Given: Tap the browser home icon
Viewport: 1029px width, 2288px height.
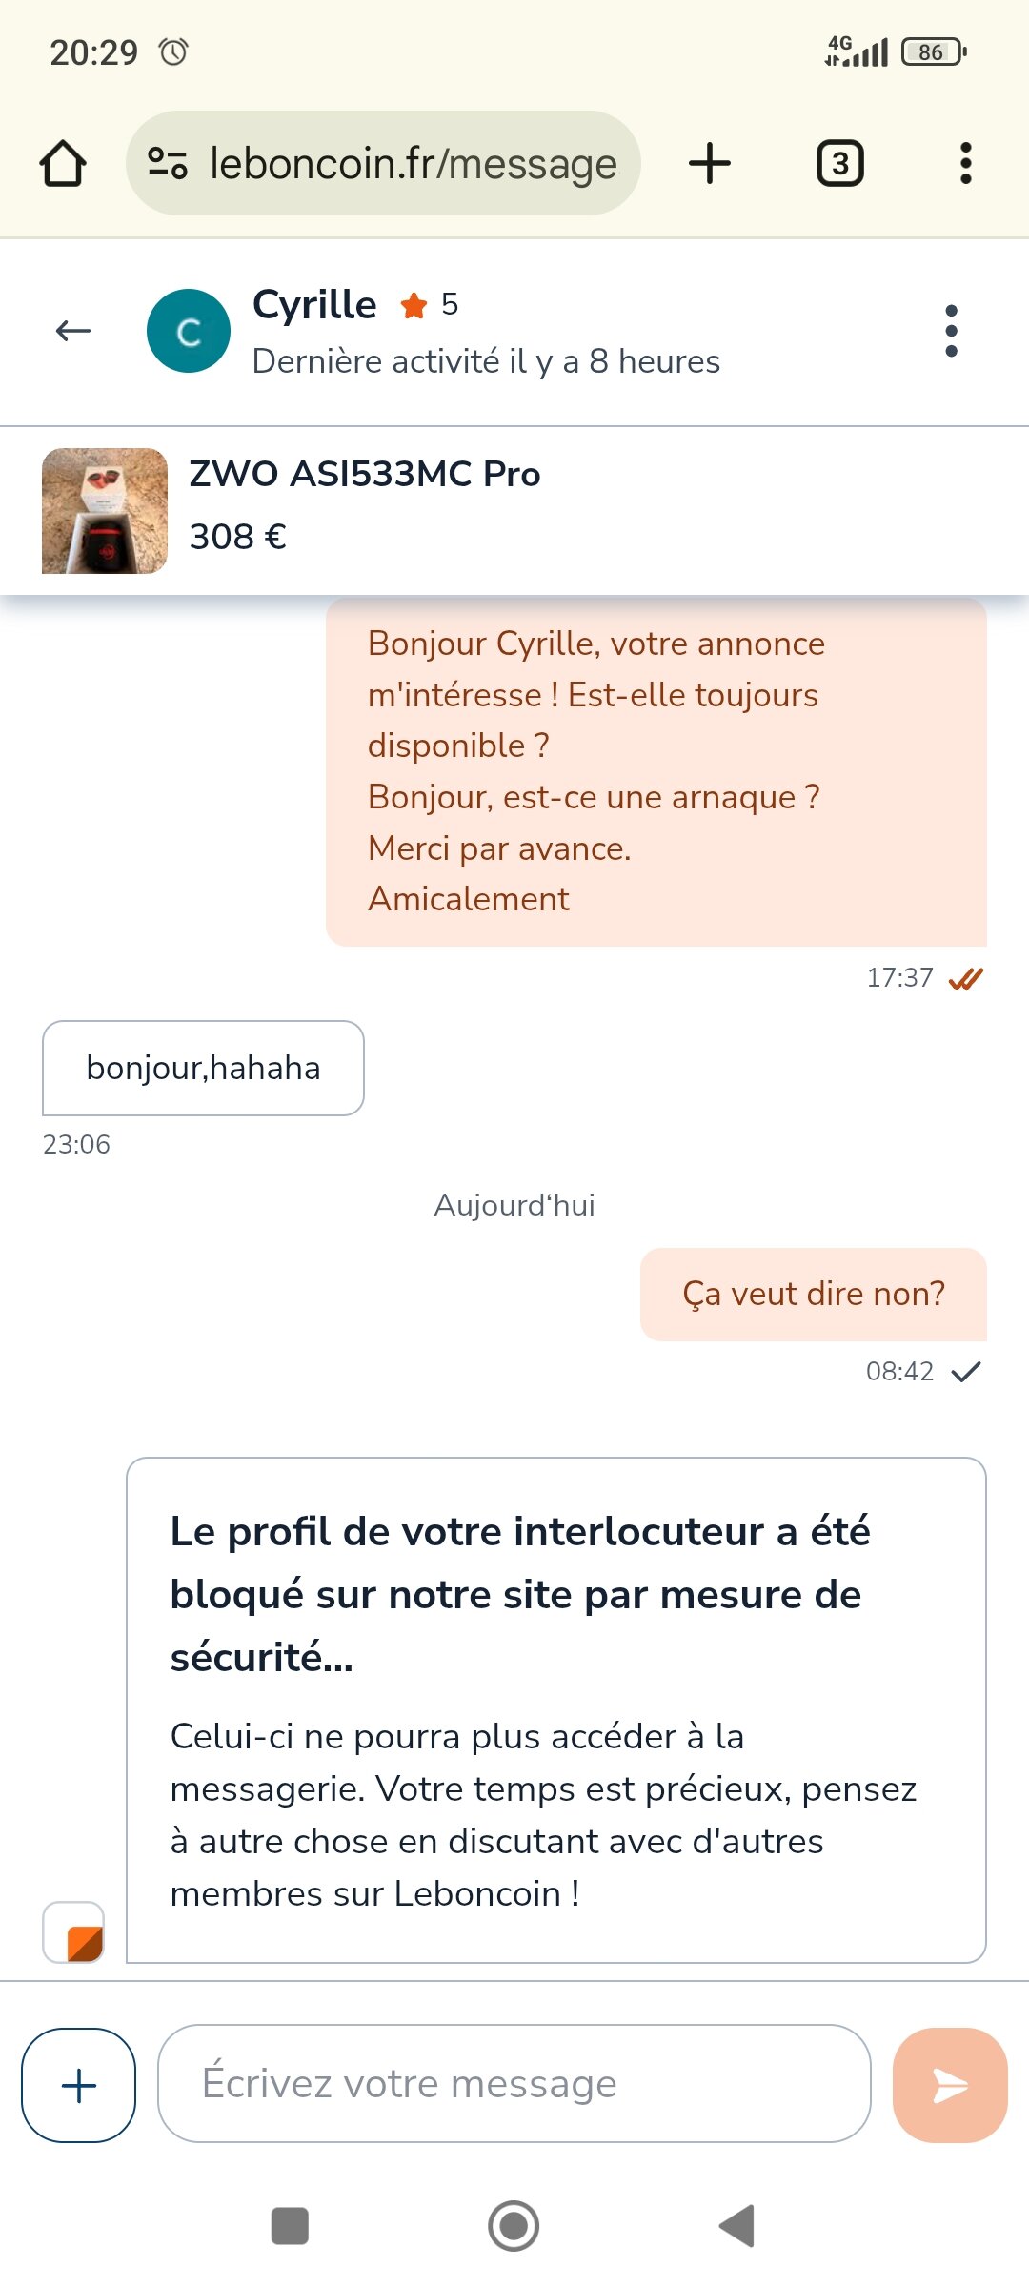Looking at the screenshot, I should tap(63, 163).
